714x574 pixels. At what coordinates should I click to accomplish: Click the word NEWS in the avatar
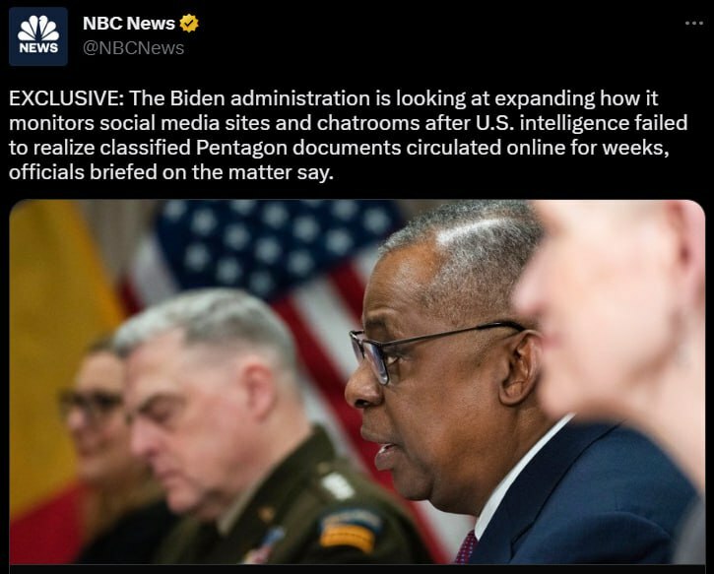pos(38,48)
